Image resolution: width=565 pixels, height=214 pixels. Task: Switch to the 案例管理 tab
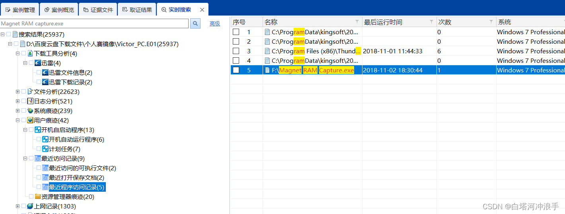coord(20,10)
